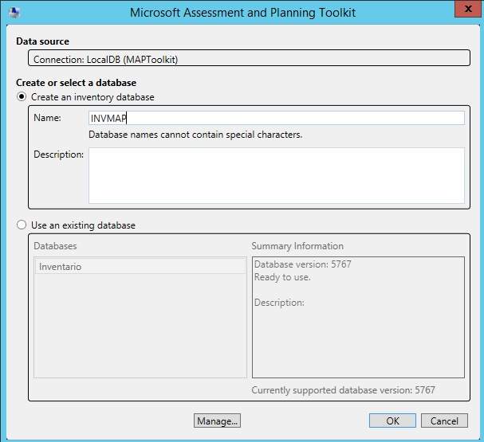The height and width of the screenshot is (442, 484).
Task: Click the special characters warning text
Action: (x=195, y=135)
